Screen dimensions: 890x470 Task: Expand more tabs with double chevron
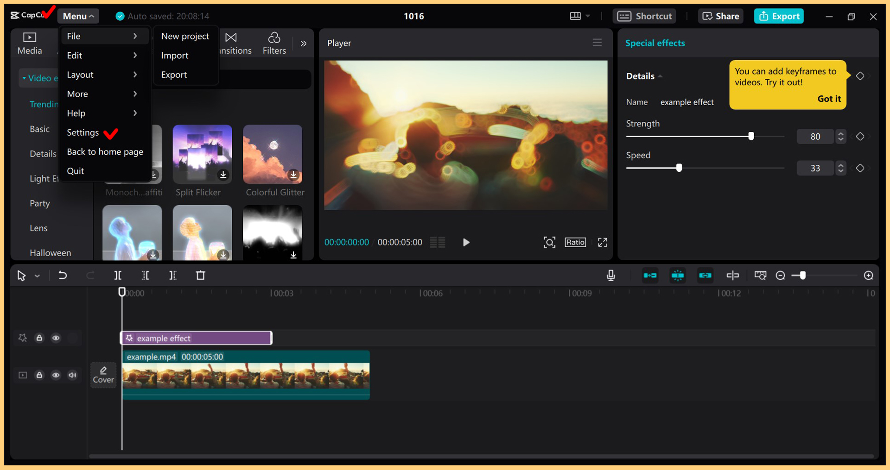(x=303, y=44)
